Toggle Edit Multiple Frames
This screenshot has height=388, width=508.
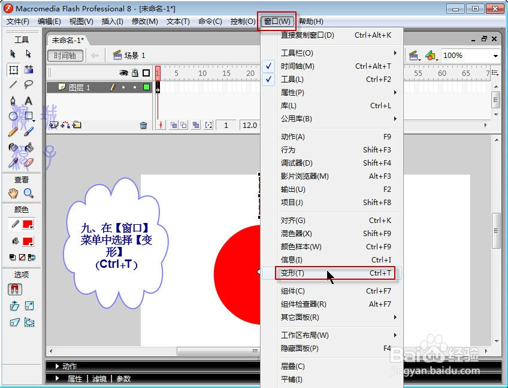196,125
